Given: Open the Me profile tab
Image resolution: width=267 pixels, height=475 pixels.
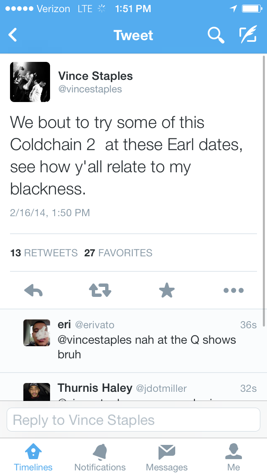Looking at the screenshot, I should coord(234,457).
